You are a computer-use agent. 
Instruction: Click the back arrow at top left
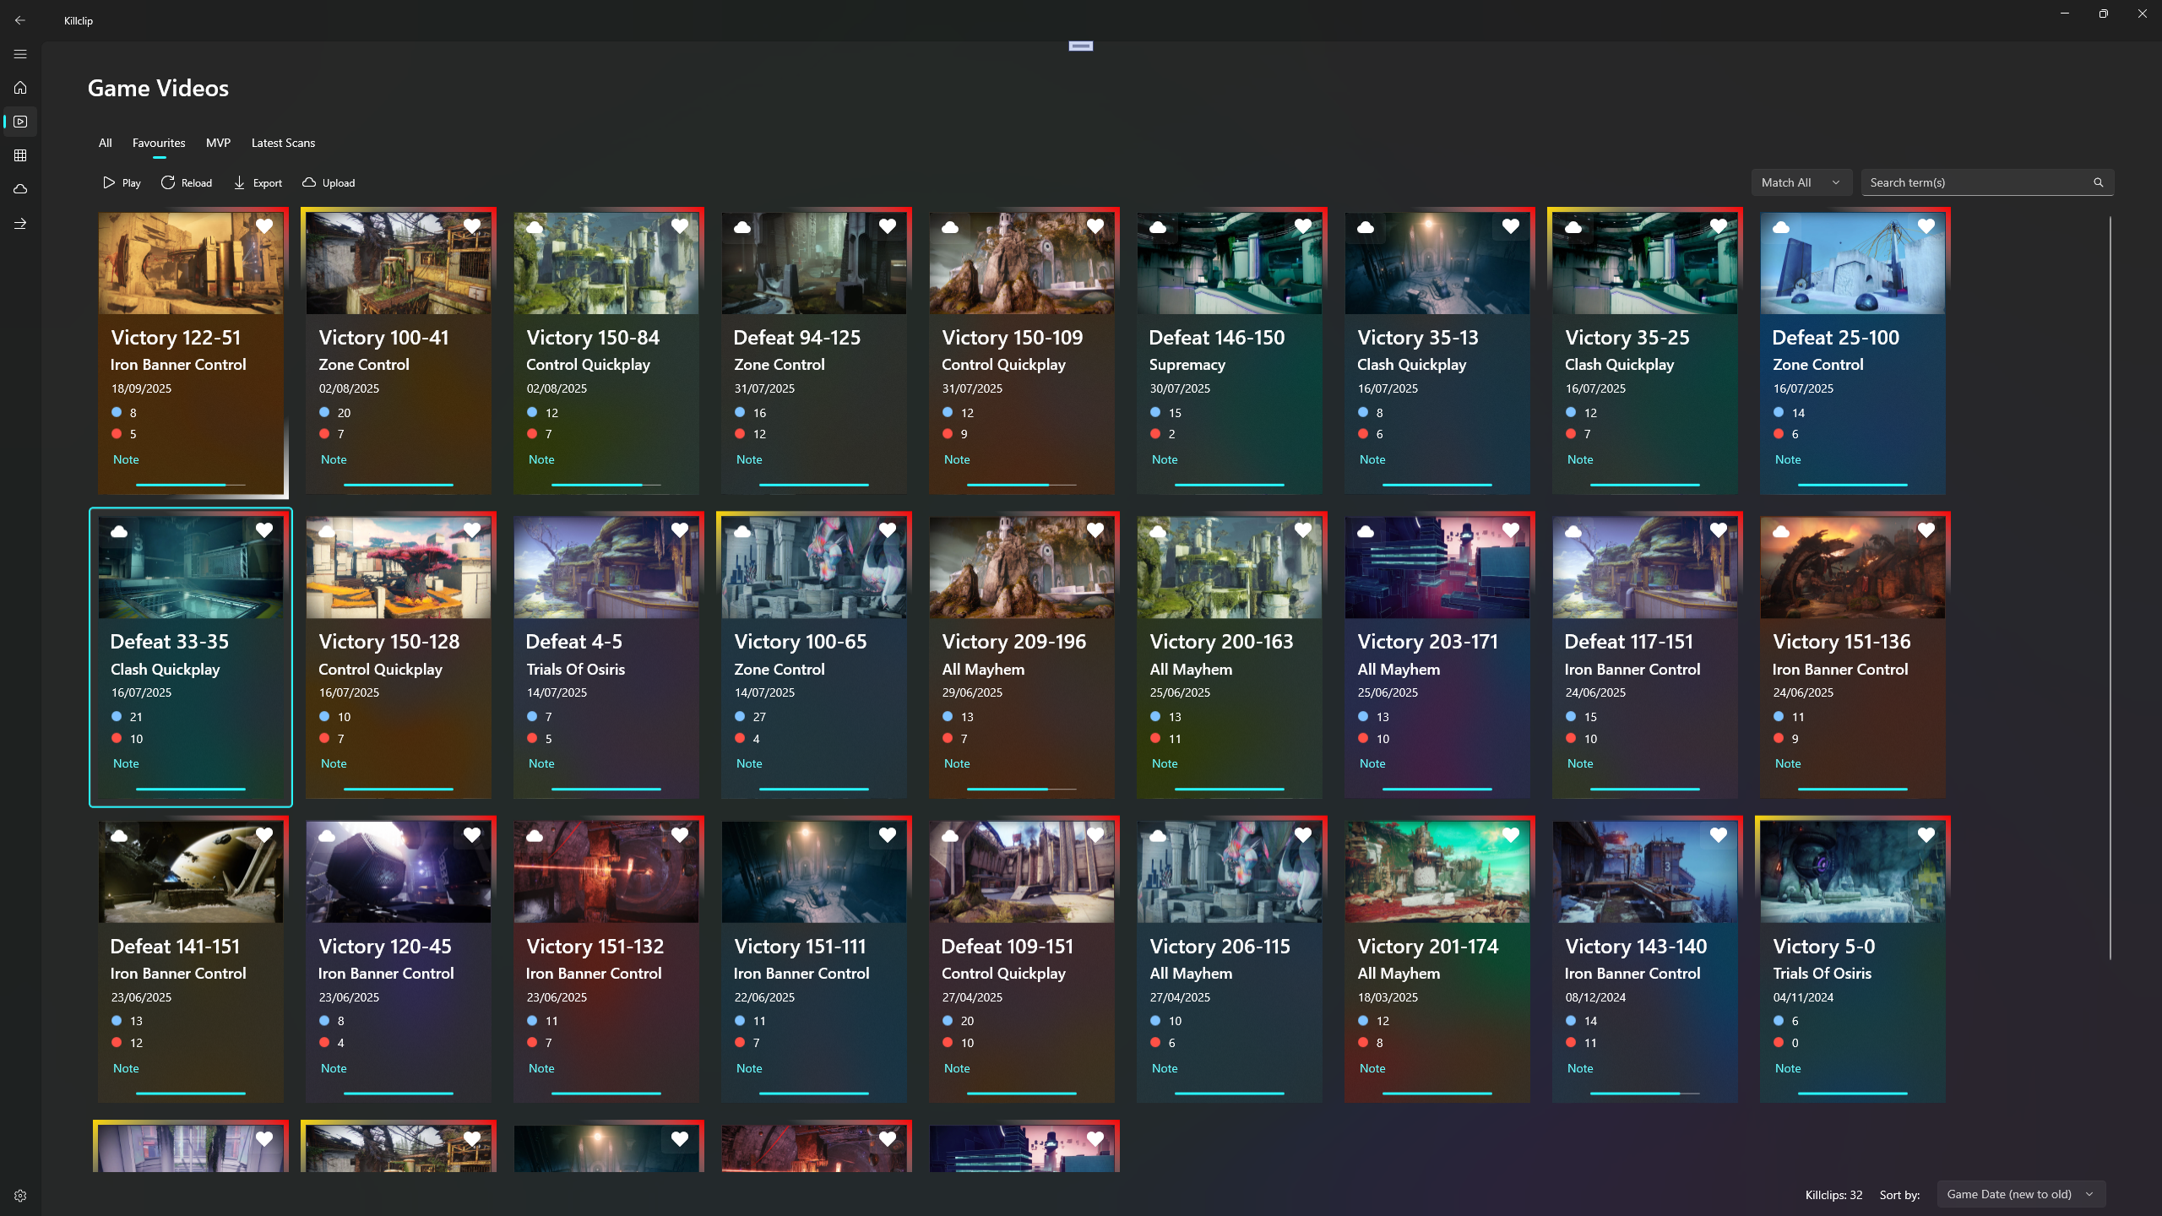tap(20, 20)
